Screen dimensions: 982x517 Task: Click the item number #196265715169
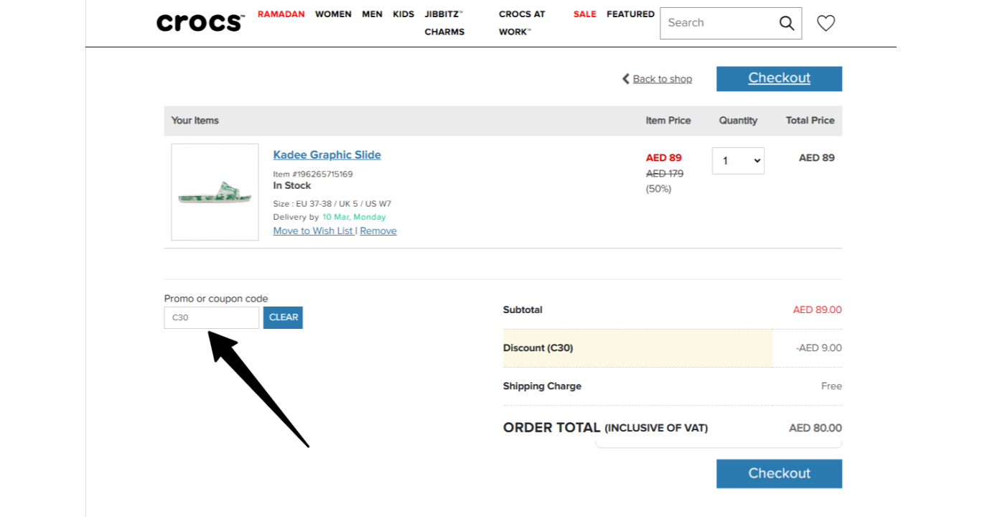[313, 174]
